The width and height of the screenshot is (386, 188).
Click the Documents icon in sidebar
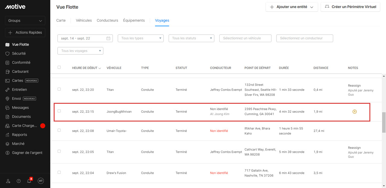8,117
